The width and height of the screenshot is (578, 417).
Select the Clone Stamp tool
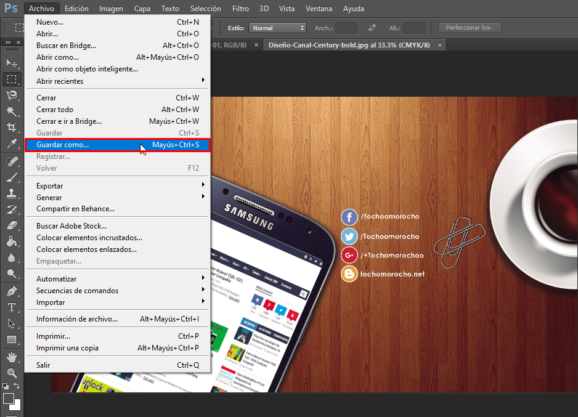click(12, 193)
